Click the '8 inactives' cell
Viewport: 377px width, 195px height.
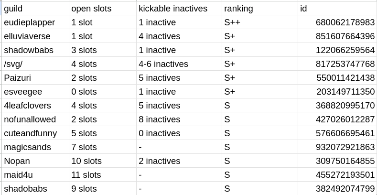(x=179, y=119)
